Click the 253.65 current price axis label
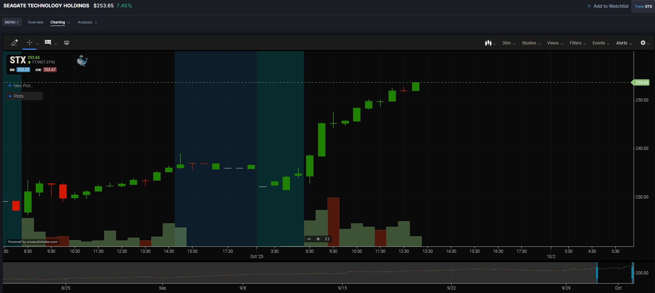This screenshot has height=293, width=655. tap(641, 83)
